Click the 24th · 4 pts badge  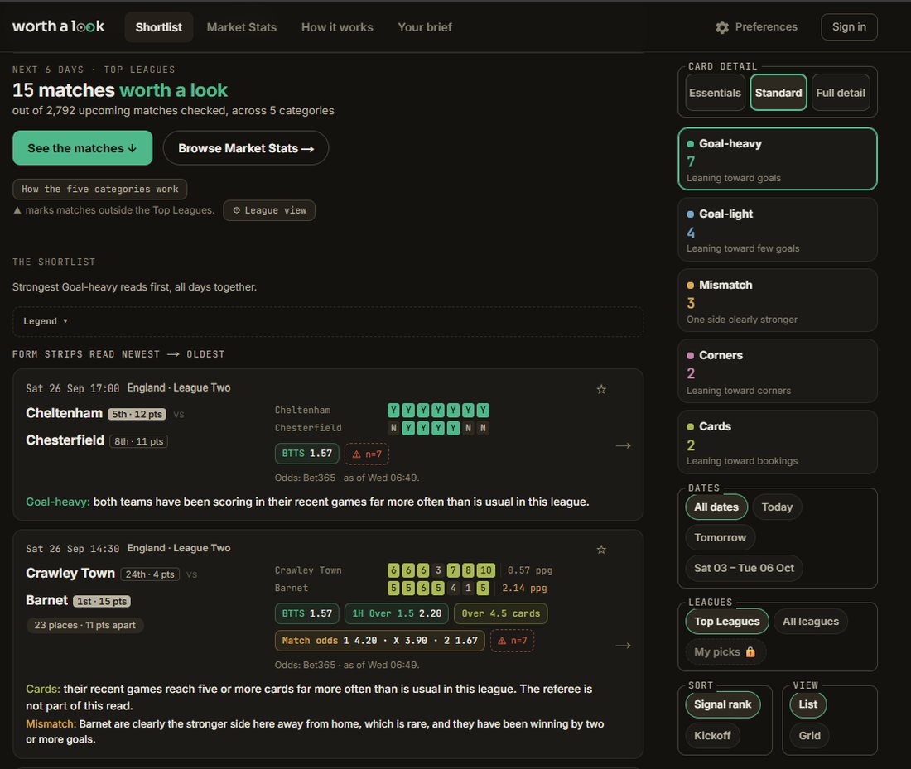tap(150, 574)
